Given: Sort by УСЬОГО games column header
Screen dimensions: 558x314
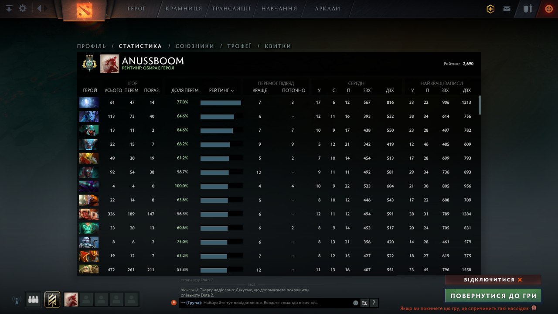Looking at the screenshot, I should pos(113,90).
